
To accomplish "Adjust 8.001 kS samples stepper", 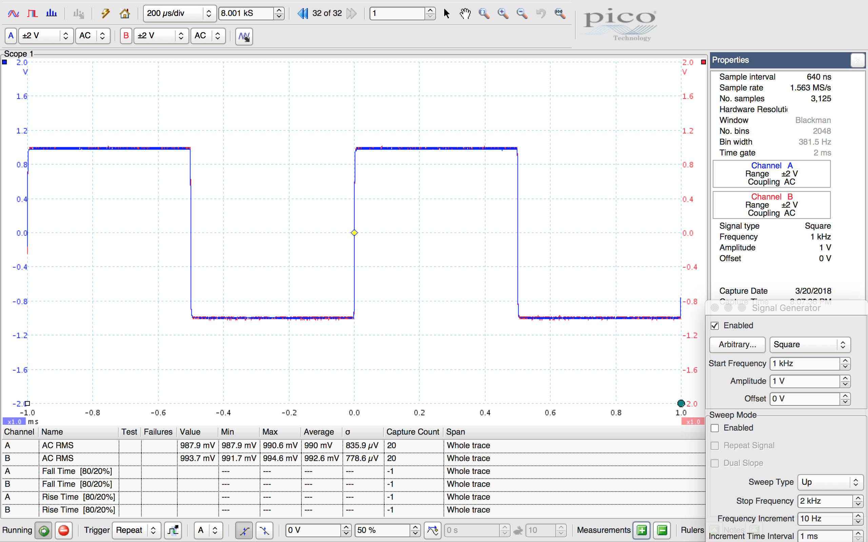I will (x=279, y=14).
